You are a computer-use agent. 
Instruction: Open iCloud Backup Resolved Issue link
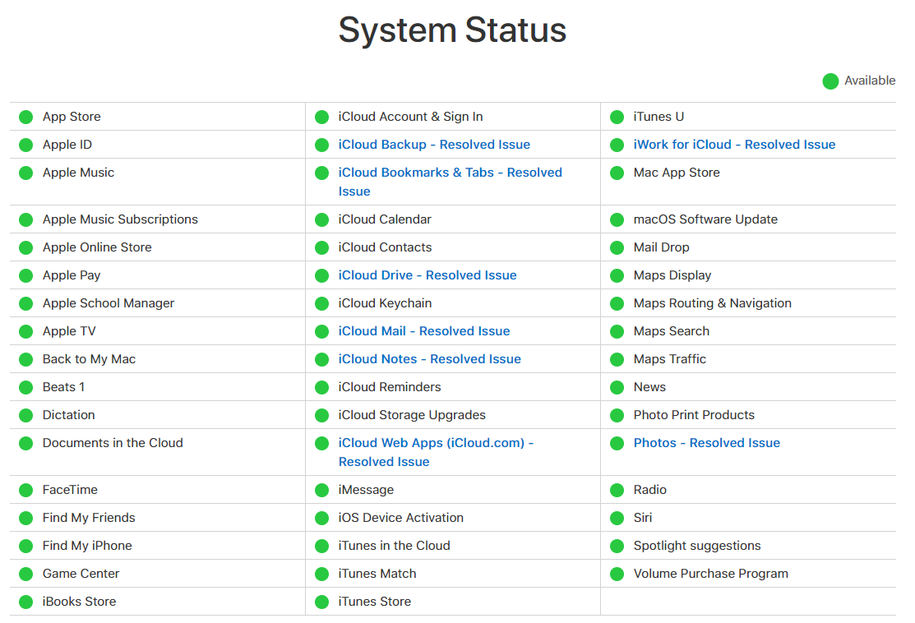click(x=434, y=145)
